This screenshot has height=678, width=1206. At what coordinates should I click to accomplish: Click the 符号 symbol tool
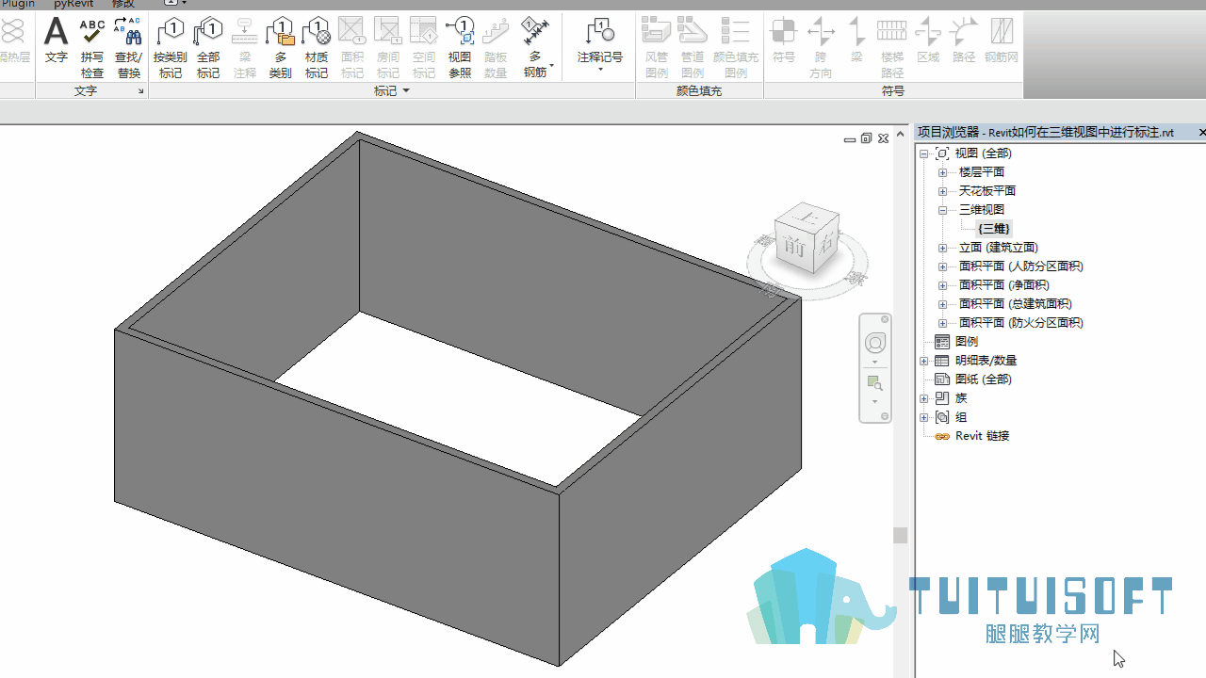tap(784, 41)
